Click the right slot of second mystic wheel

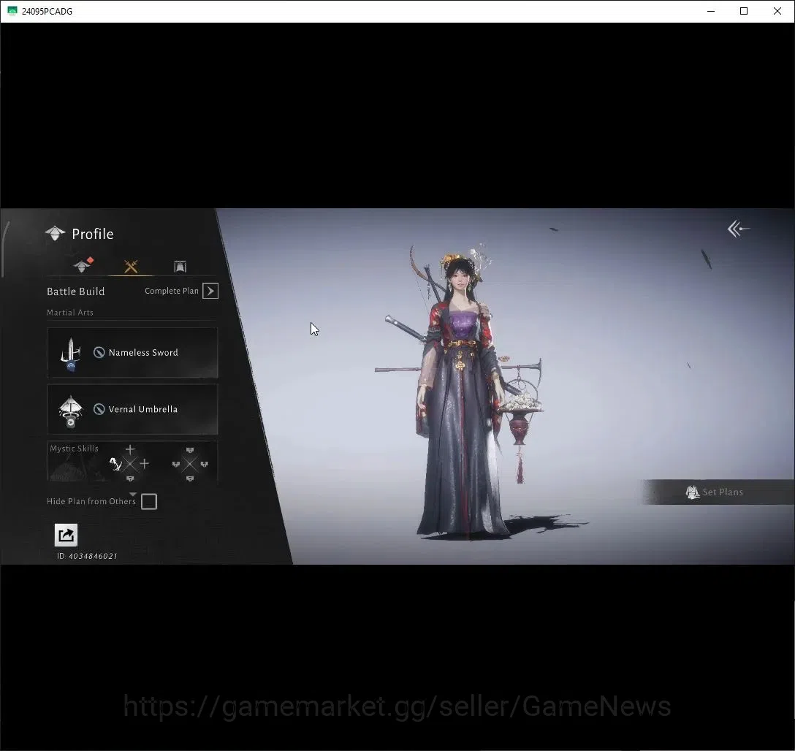point(205,464)
